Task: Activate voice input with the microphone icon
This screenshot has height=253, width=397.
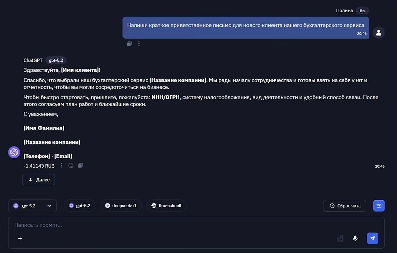Action: 355,238
